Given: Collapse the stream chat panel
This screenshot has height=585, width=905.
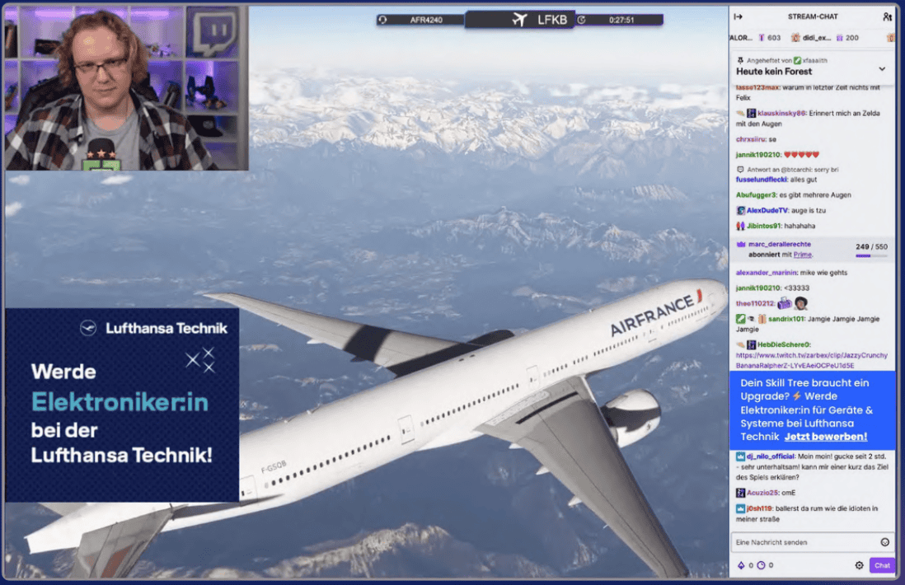Looking at the screenshot, I should coord(739,16).
